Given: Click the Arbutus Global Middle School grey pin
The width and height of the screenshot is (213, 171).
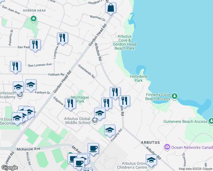Looking at the screenshot, I should [95, 121].
